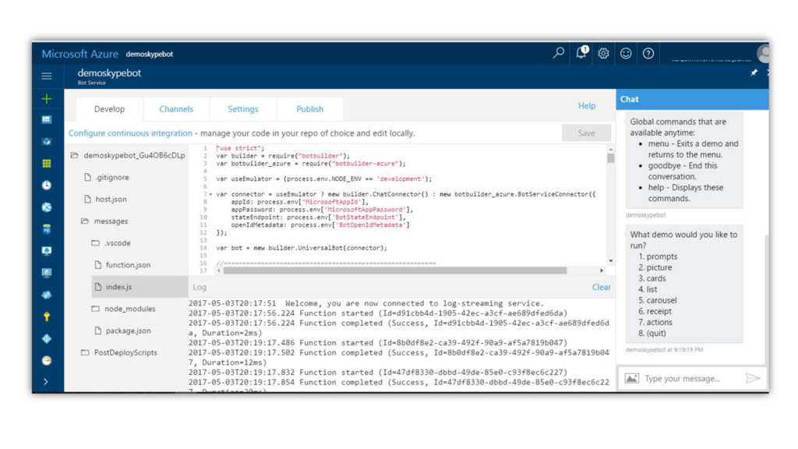Image resolution: width=798 pixels, height=449 pixels.
Task: Open the .gitignore file
Action: coord(106,177)
